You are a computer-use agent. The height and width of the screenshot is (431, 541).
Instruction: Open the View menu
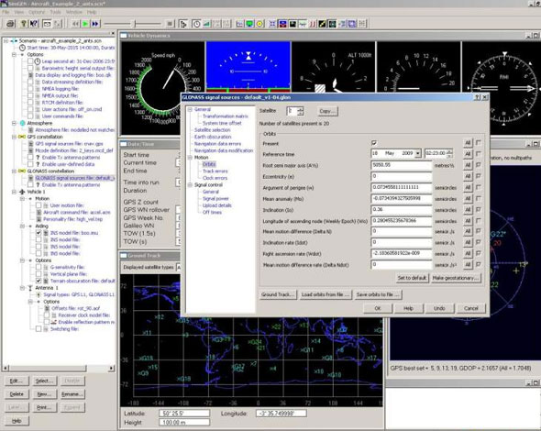click(19, 12)
